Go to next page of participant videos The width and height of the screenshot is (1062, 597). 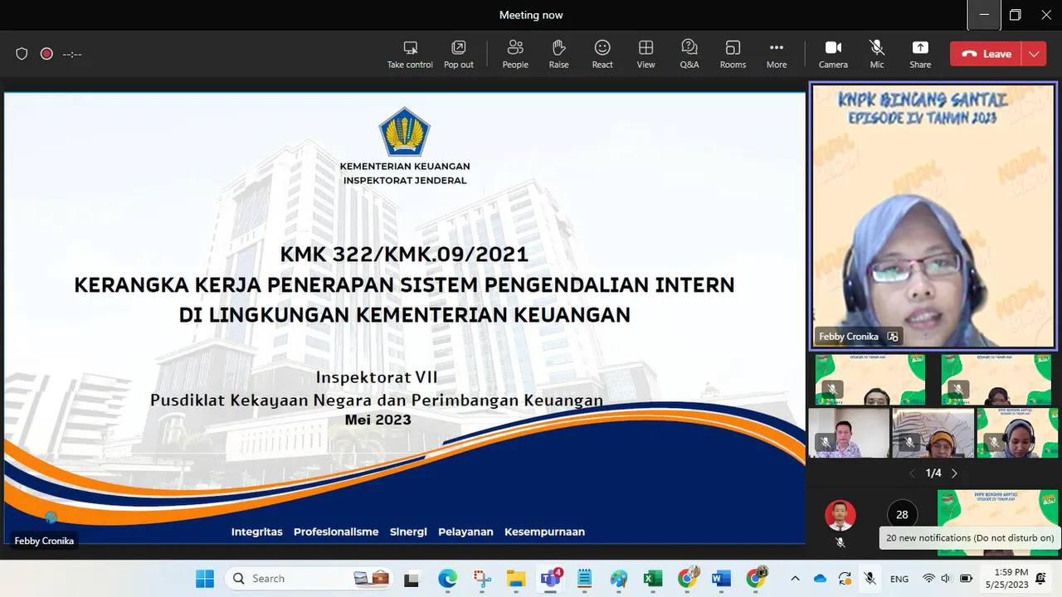point(954,473)
